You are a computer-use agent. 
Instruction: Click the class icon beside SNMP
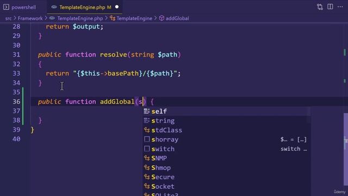tap(147, 158)
